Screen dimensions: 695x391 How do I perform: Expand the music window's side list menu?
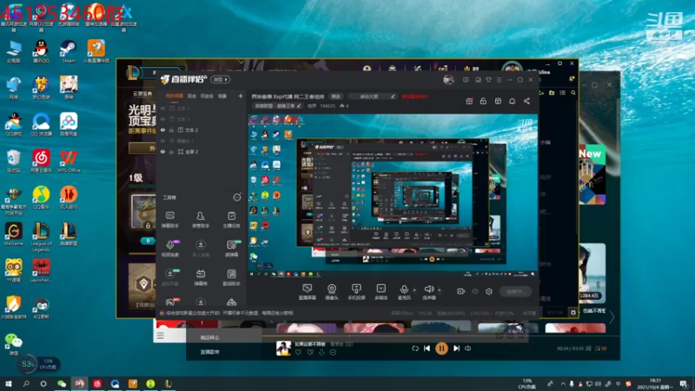click(160, 335)
